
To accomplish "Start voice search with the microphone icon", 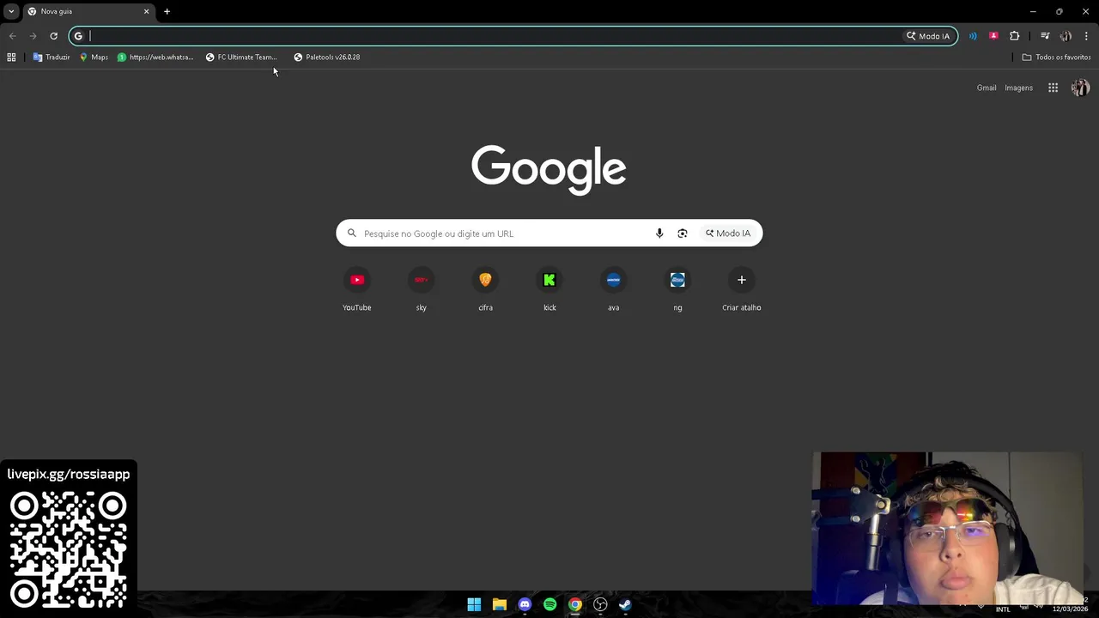I will [659, 233].
